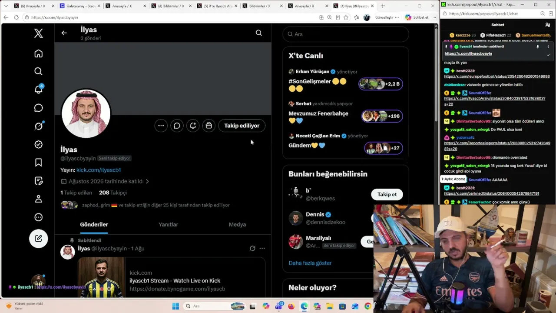Open Messages chat bubble in sidebar

[39, 108]
